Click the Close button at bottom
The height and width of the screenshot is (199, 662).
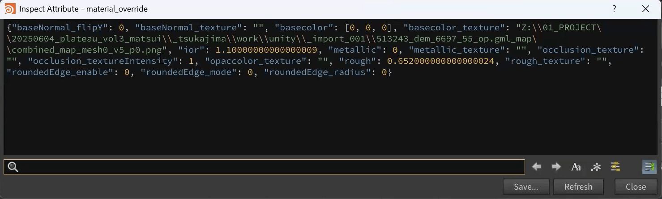pos(636,187)
